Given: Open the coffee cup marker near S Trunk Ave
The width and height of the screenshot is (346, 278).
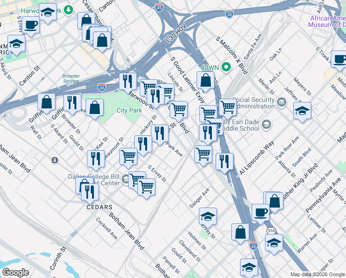Looking at the screenshot, I should (340, 61).
